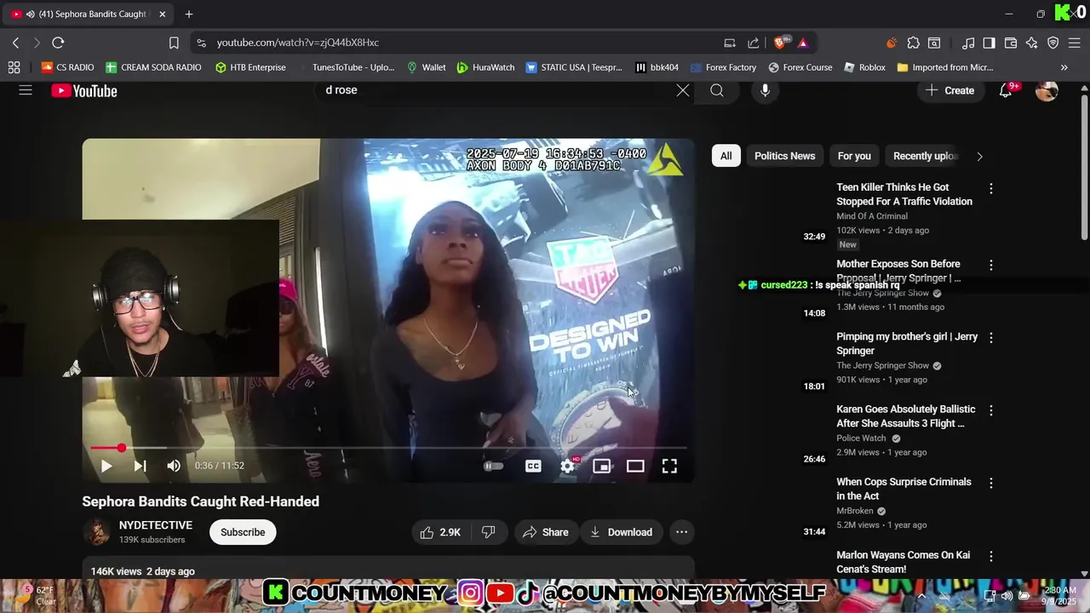Expand the bookmarks bar overflow chevrons
Screen dimensions: 1090x613
point(1064,67)
